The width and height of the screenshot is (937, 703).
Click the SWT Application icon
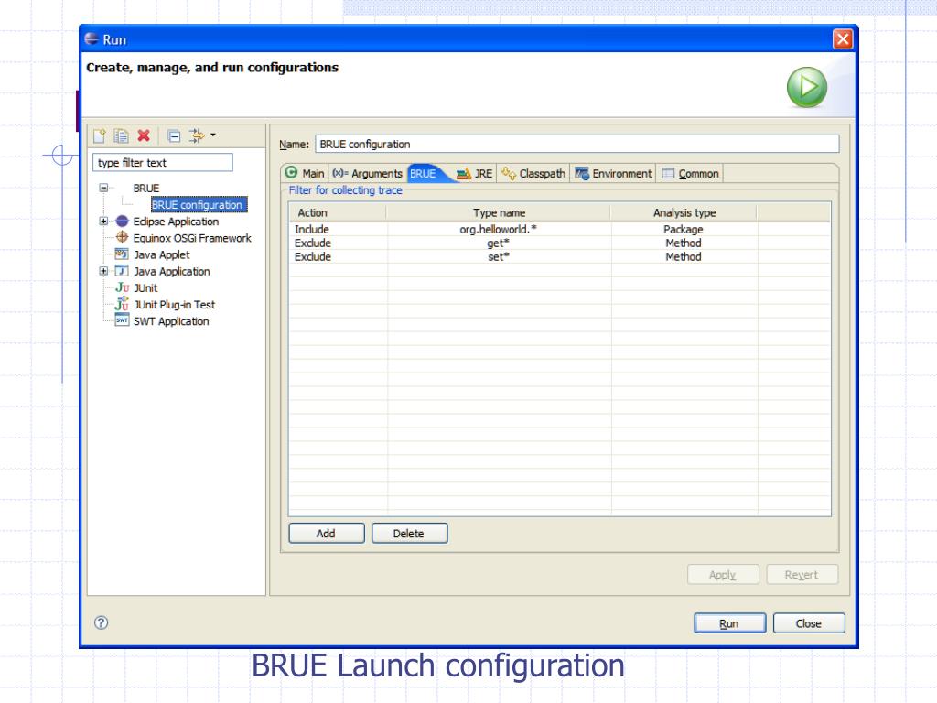[122, 320]
